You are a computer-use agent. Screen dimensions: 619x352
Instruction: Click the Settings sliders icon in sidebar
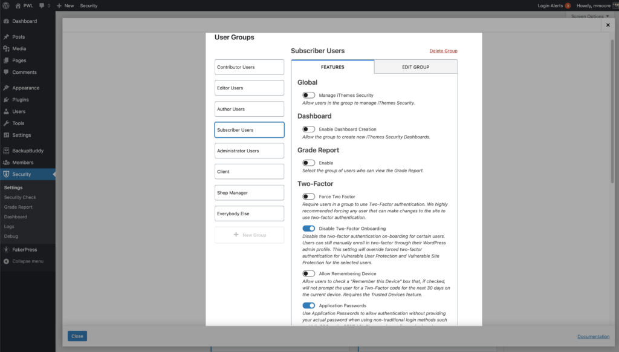[6, 135]
